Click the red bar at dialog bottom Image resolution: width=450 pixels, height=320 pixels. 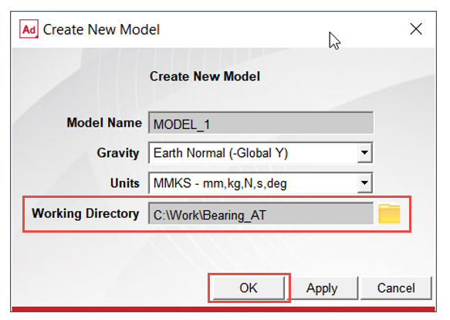tap(223, 309)
